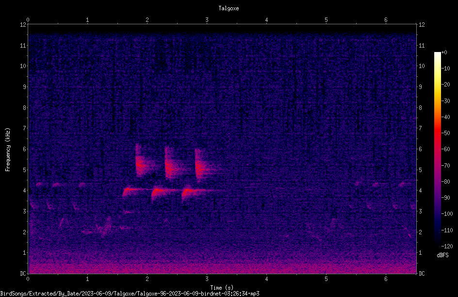The width and height of the screenshot is (458, 297).
Task: Click the 1 kHz tick on left axis
Action: [x=25, y=253]
